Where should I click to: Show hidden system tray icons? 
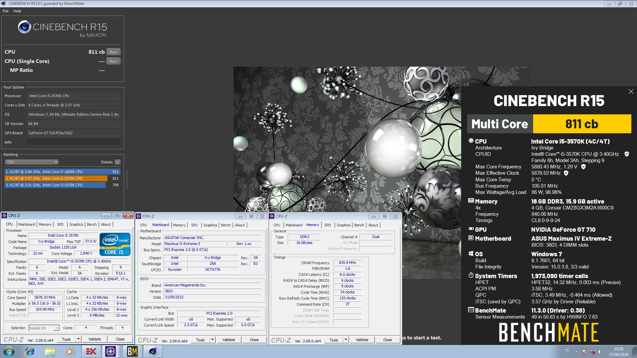click(576, 352)
